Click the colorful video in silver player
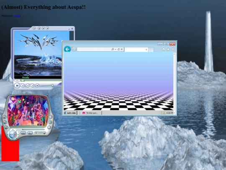 point(28,110)
